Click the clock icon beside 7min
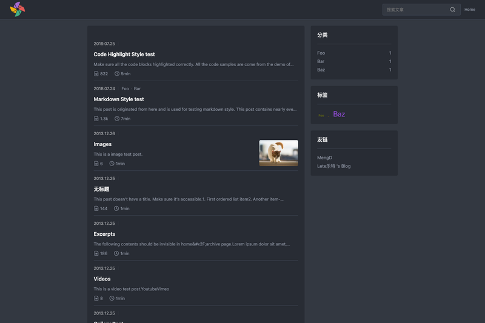The width and height of the screenshot is (485, 323). (117, 118)
